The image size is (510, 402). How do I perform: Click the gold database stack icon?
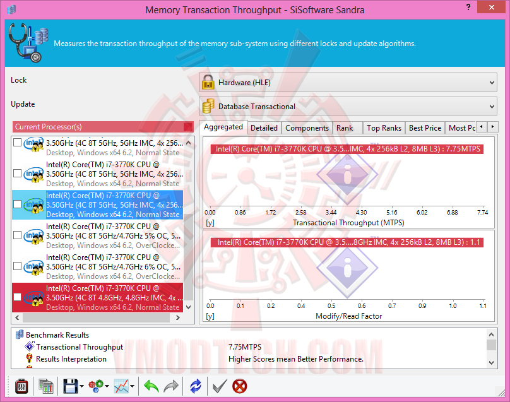[208, 106]
